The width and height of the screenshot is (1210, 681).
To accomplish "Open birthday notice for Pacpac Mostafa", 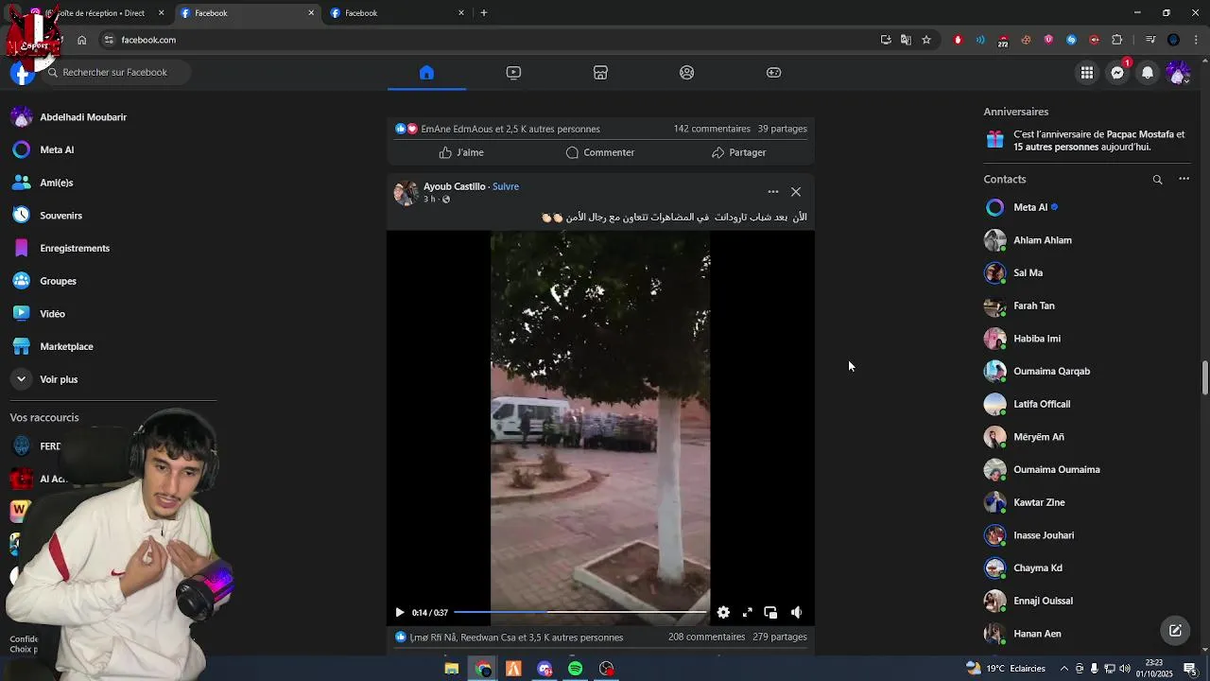I will [x=1087, y=141].
